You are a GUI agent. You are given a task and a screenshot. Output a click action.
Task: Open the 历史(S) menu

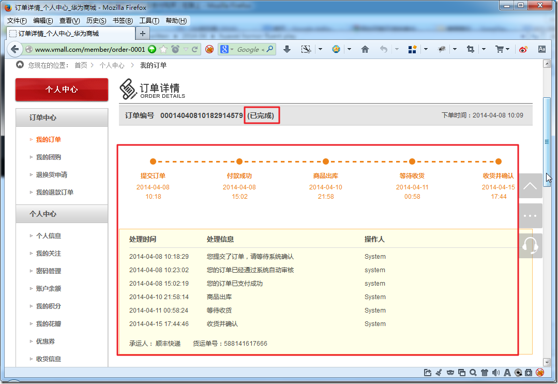(96, 21)
